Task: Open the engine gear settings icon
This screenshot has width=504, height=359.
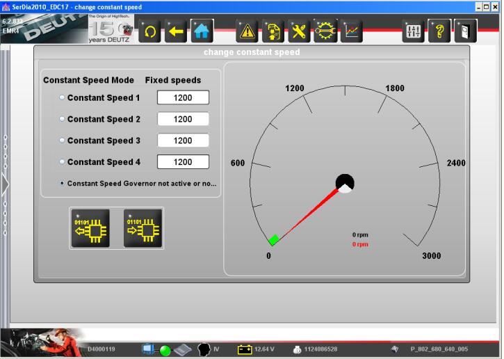Action: [325, 31]
